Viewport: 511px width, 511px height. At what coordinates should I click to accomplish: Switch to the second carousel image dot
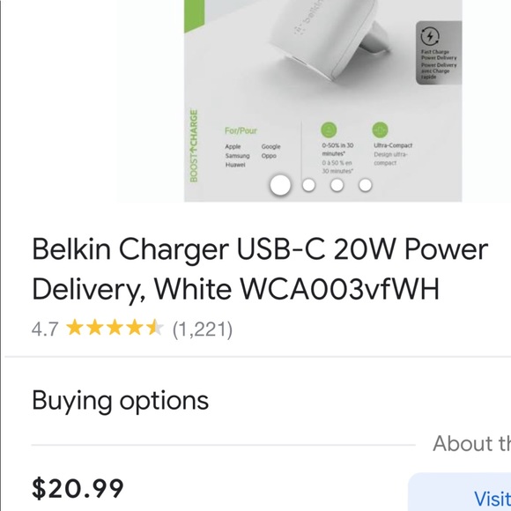tap(308, 185)
